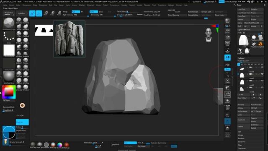Pick the Standard brush

(19, 20)
